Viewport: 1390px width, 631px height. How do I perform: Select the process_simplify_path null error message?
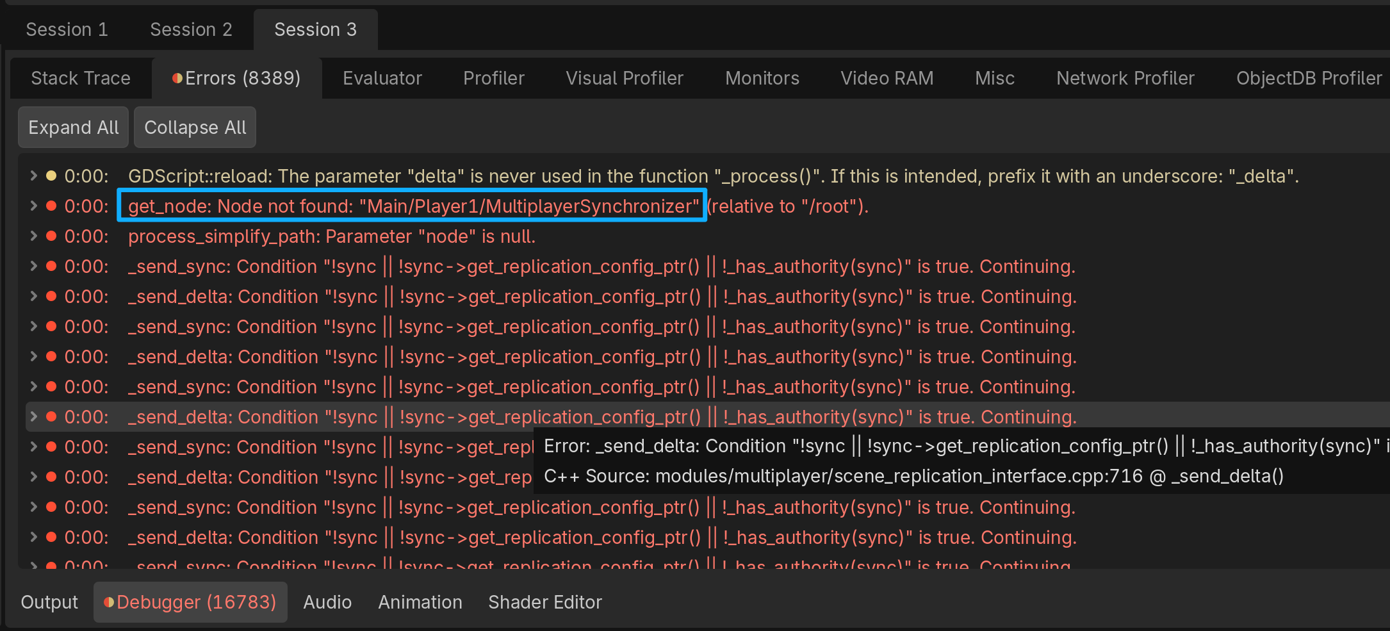click(331, 236)
